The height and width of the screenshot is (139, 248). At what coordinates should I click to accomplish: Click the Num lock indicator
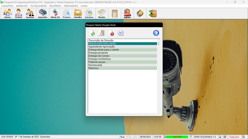(x=122, y=137)
